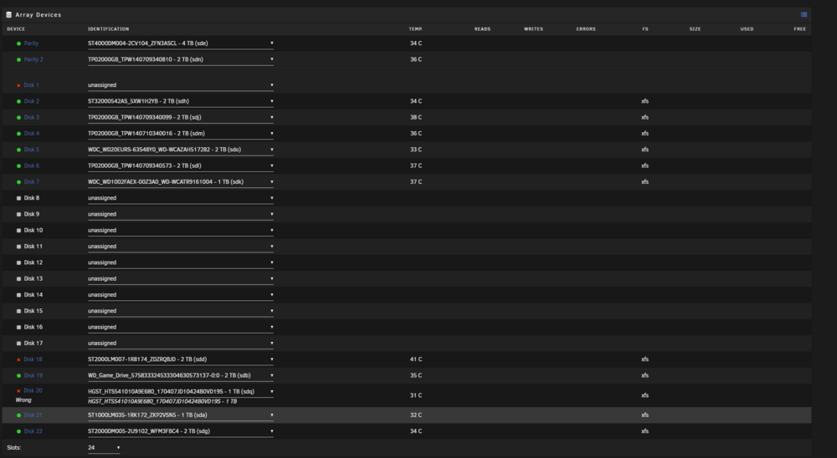Open the Disk 19 WD_Game_Drive device dropdown
The width and height of the screenshot is (837, 458).
181,375
